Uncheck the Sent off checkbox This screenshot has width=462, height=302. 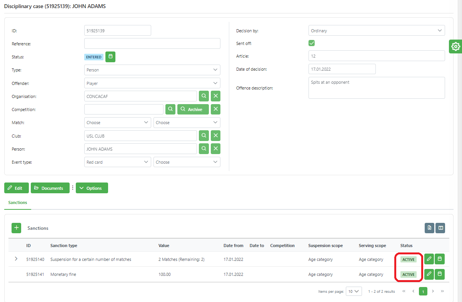pyautogui.click(x=312, y=43)
